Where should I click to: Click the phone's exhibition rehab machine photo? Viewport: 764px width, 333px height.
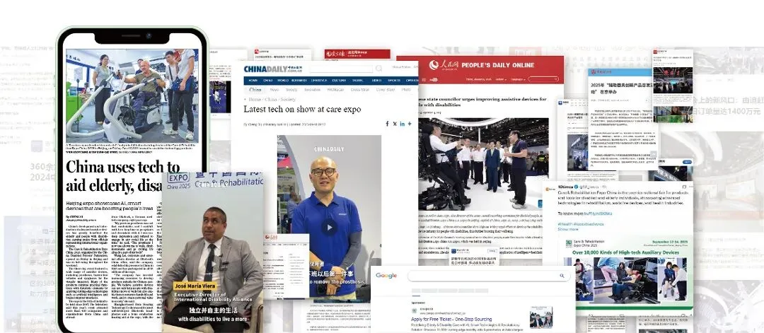(132, 96)
